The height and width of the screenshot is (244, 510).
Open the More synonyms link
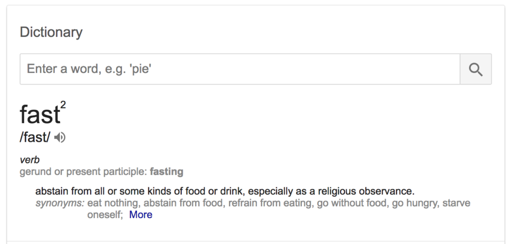click(140, 215)
